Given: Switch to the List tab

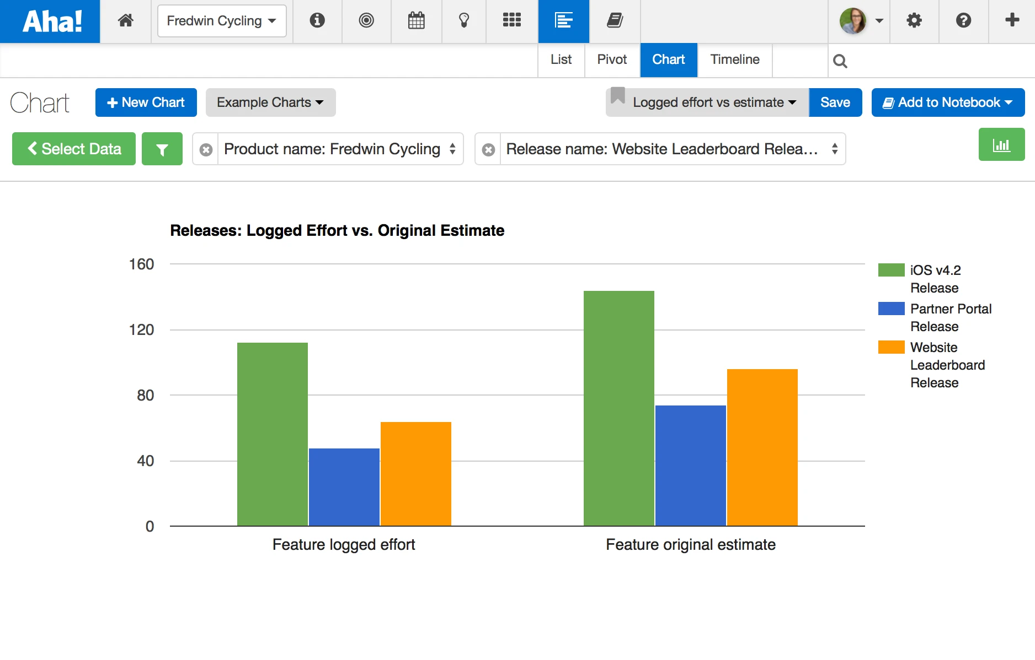Looking at the screenshot, I should click(x=561, y=59).
